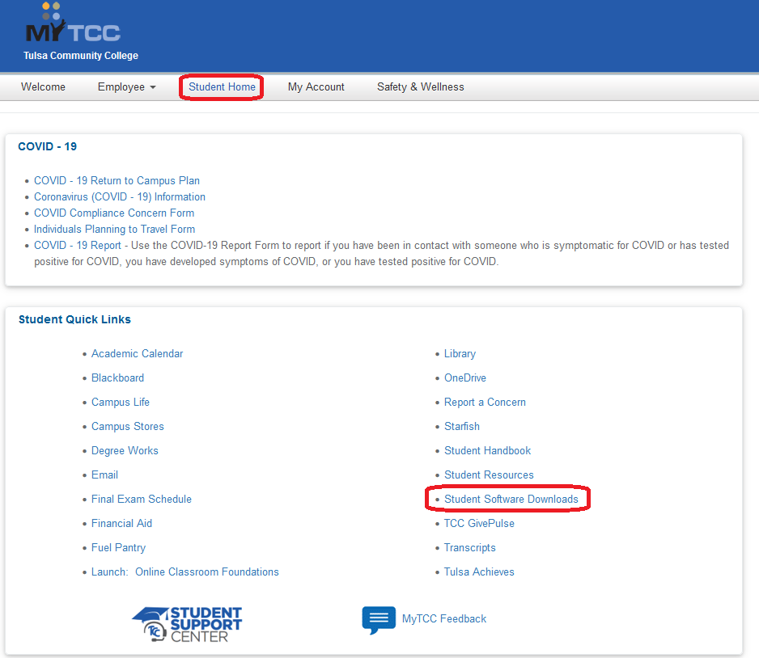759x658 pixels.
Task: Click the MyTCC logo
Action: click(x=73, y=23)
